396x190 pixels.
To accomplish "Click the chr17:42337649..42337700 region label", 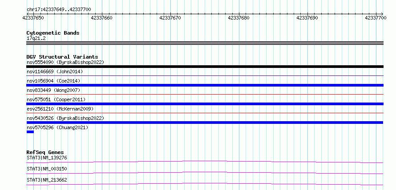I will click(x=59, y=10).
